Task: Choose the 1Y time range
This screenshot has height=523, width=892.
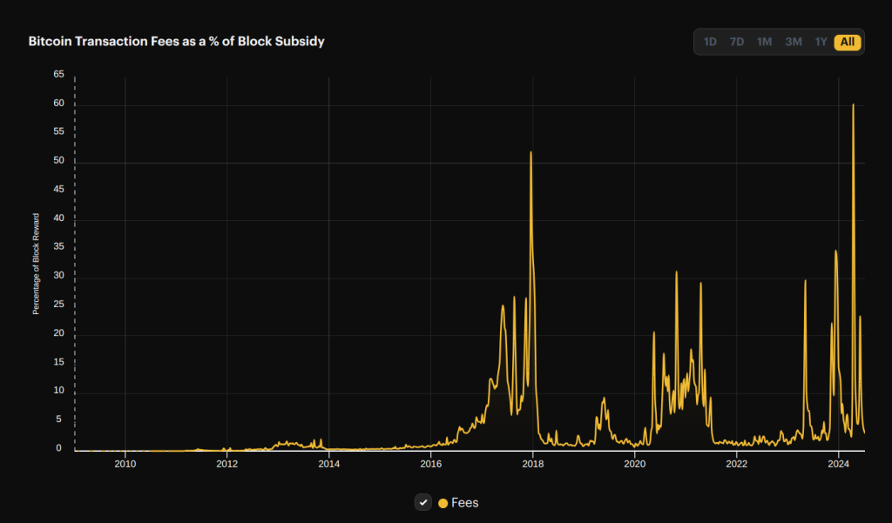Action: (x=821, y=42)
